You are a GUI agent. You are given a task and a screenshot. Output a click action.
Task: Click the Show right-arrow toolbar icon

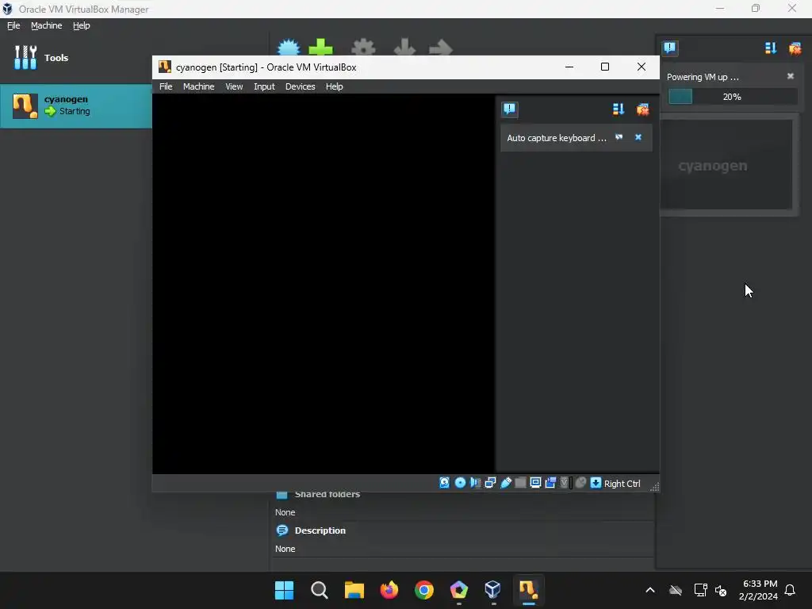(x=441, y=48)
